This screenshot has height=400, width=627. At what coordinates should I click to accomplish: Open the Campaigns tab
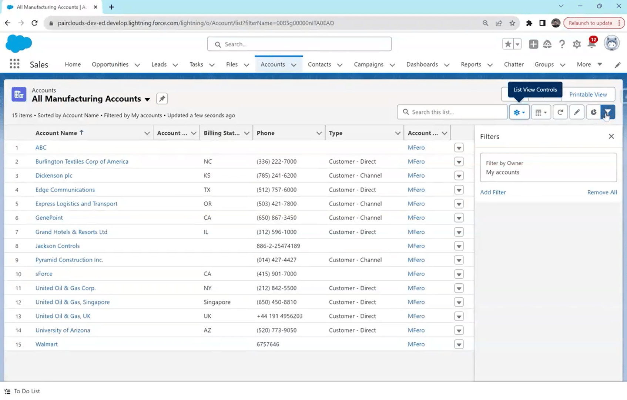pos(368,64)
